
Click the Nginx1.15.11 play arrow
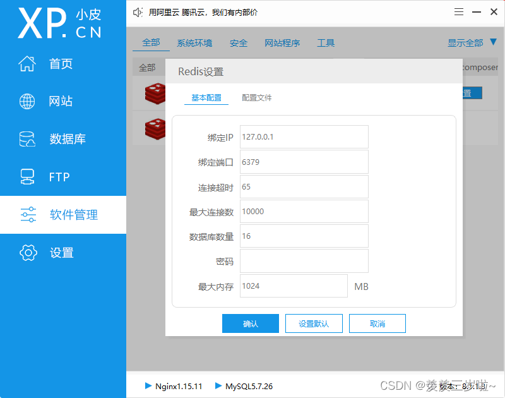[148, 385]
